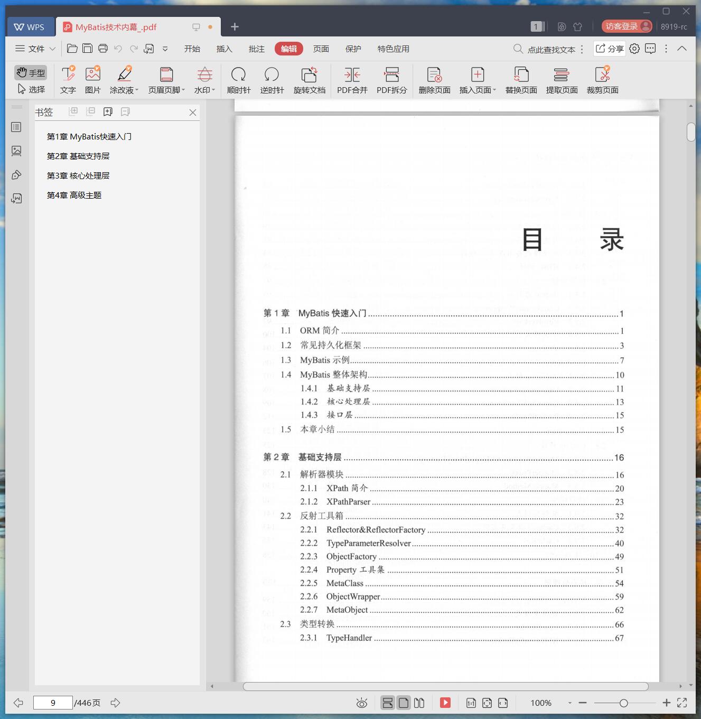This screenshot has width=701, height=719.
Task: Open the Redaction liquid tool (涂改液)
Action: point(124,80)
